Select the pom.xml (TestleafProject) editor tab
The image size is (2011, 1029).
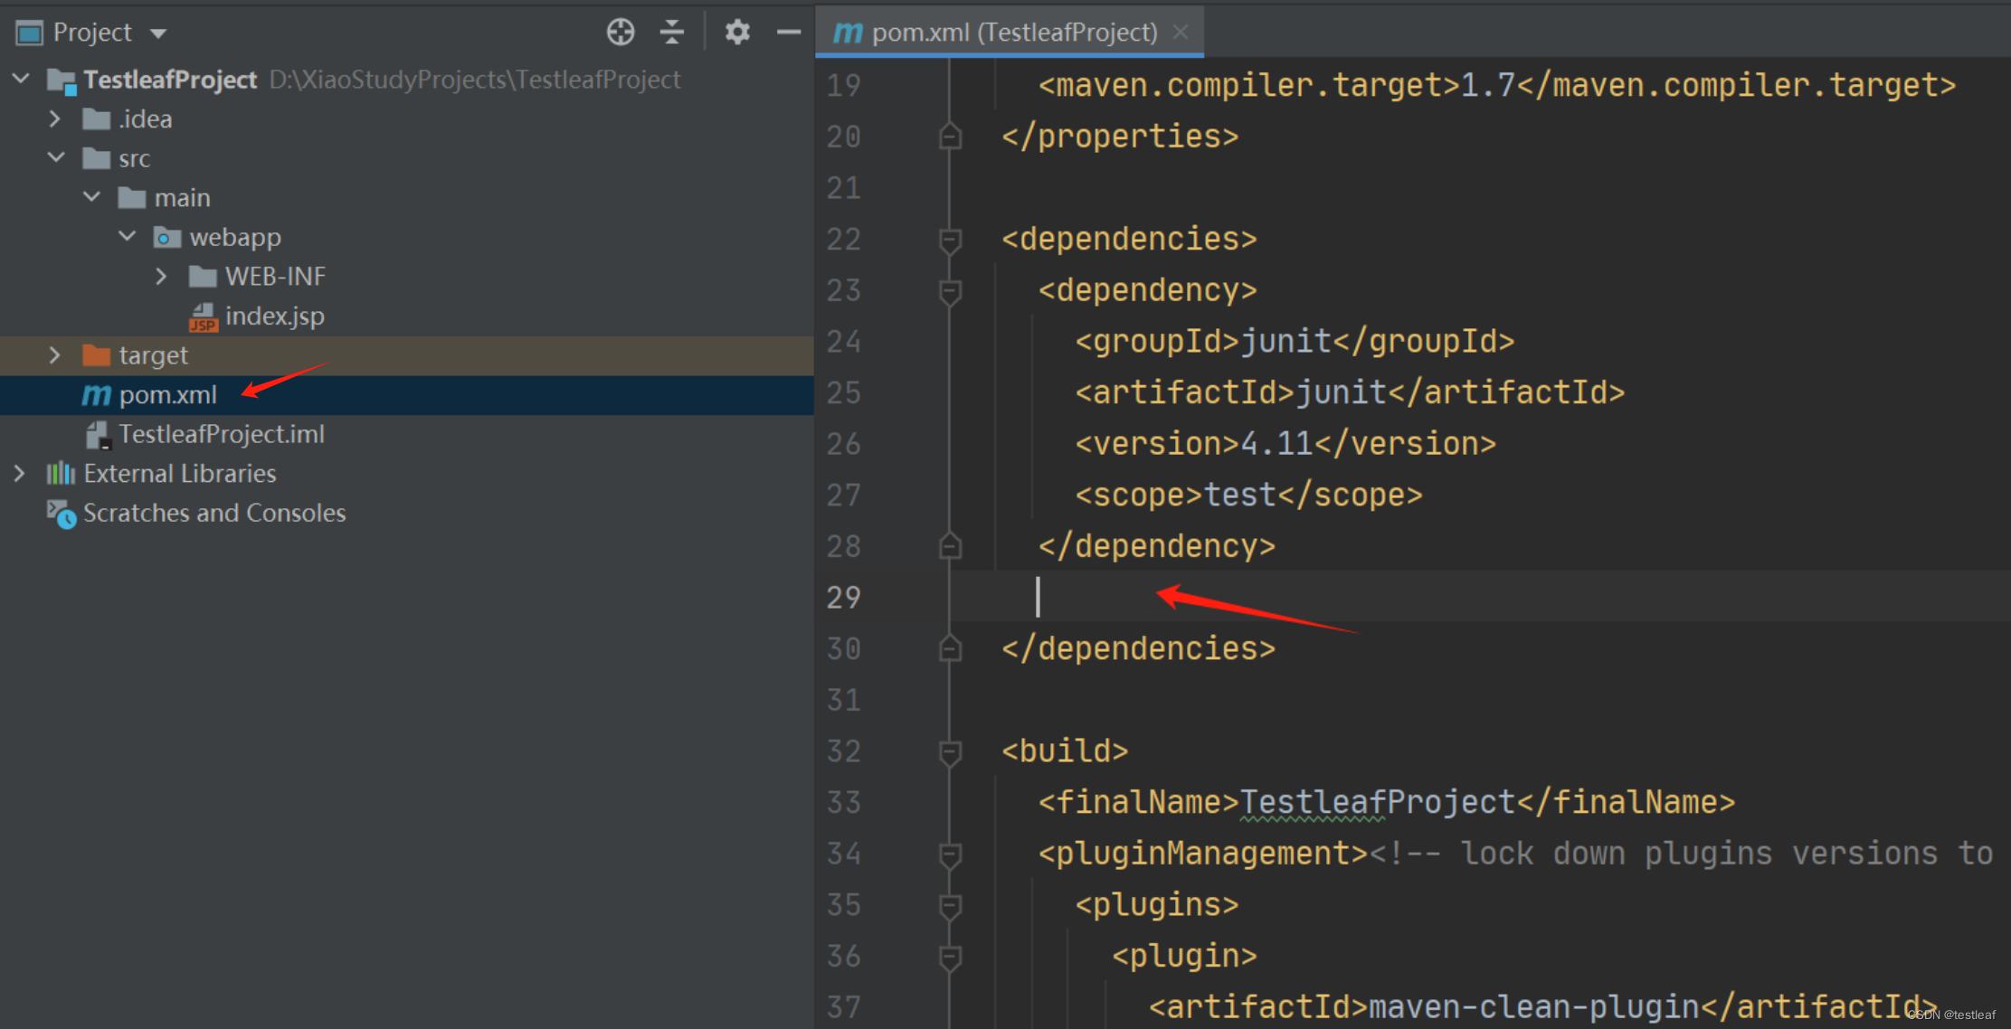[1013, 33]
